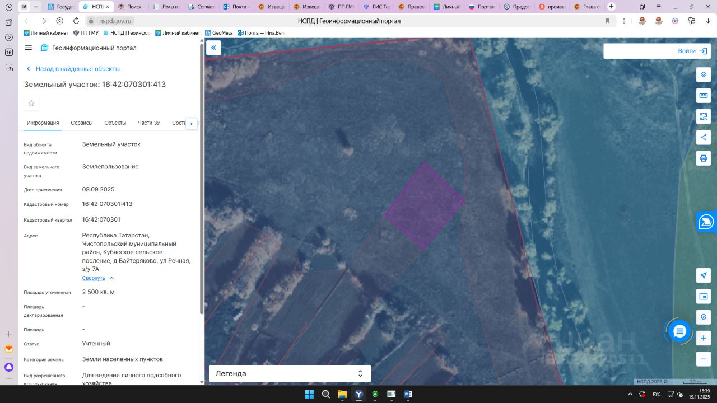Click the status value Учтенный

[x=96, y=344]
